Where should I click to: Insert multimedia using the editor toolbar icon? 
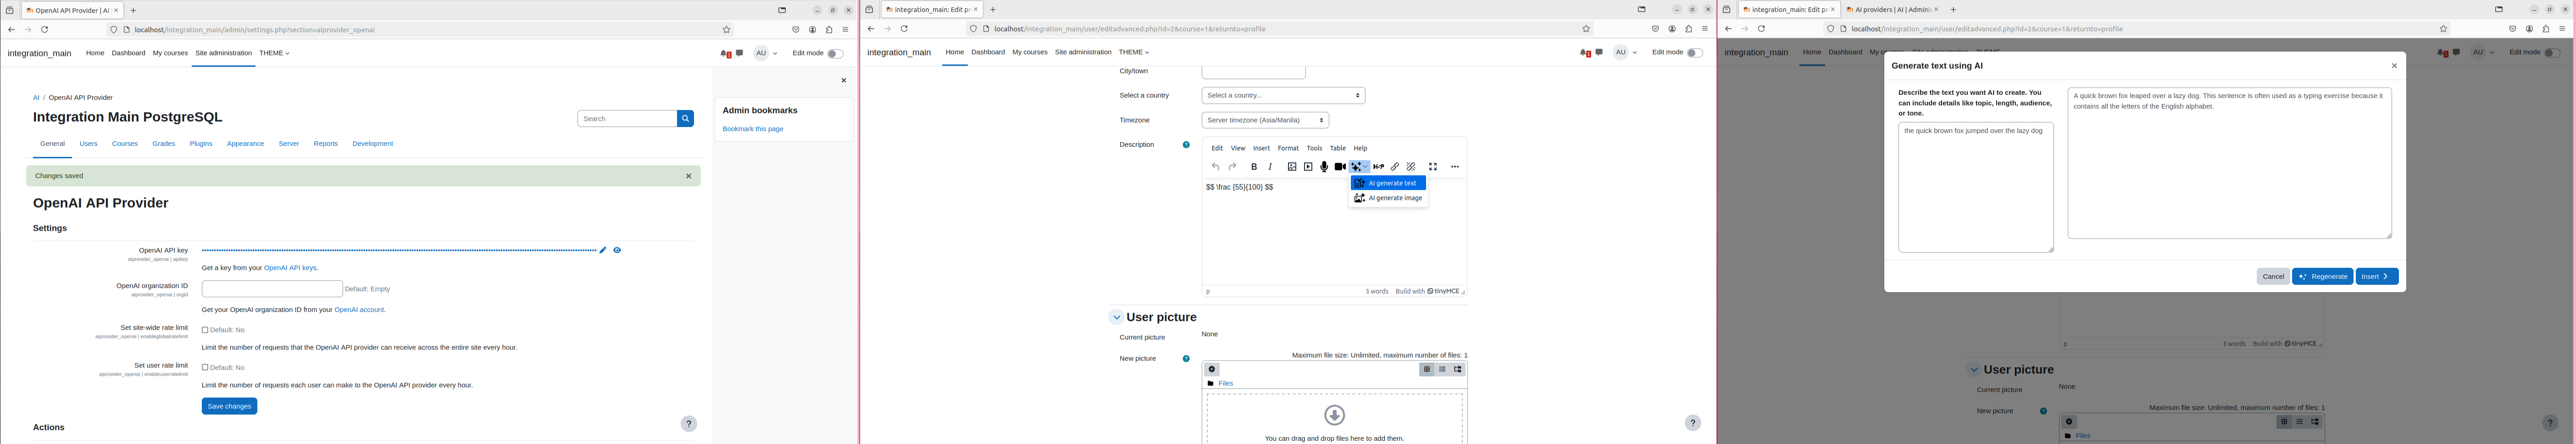point(1308,167)
